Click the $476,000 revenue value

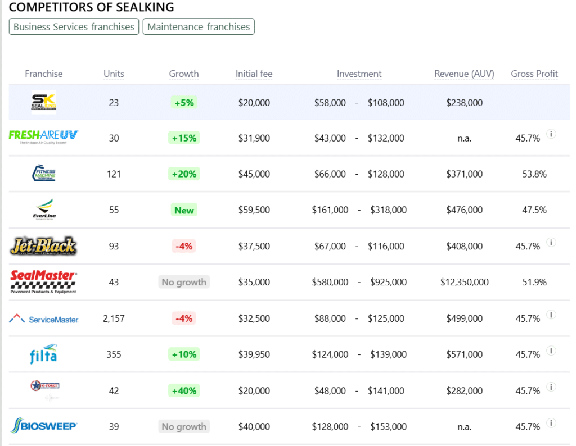coord(464,210)
